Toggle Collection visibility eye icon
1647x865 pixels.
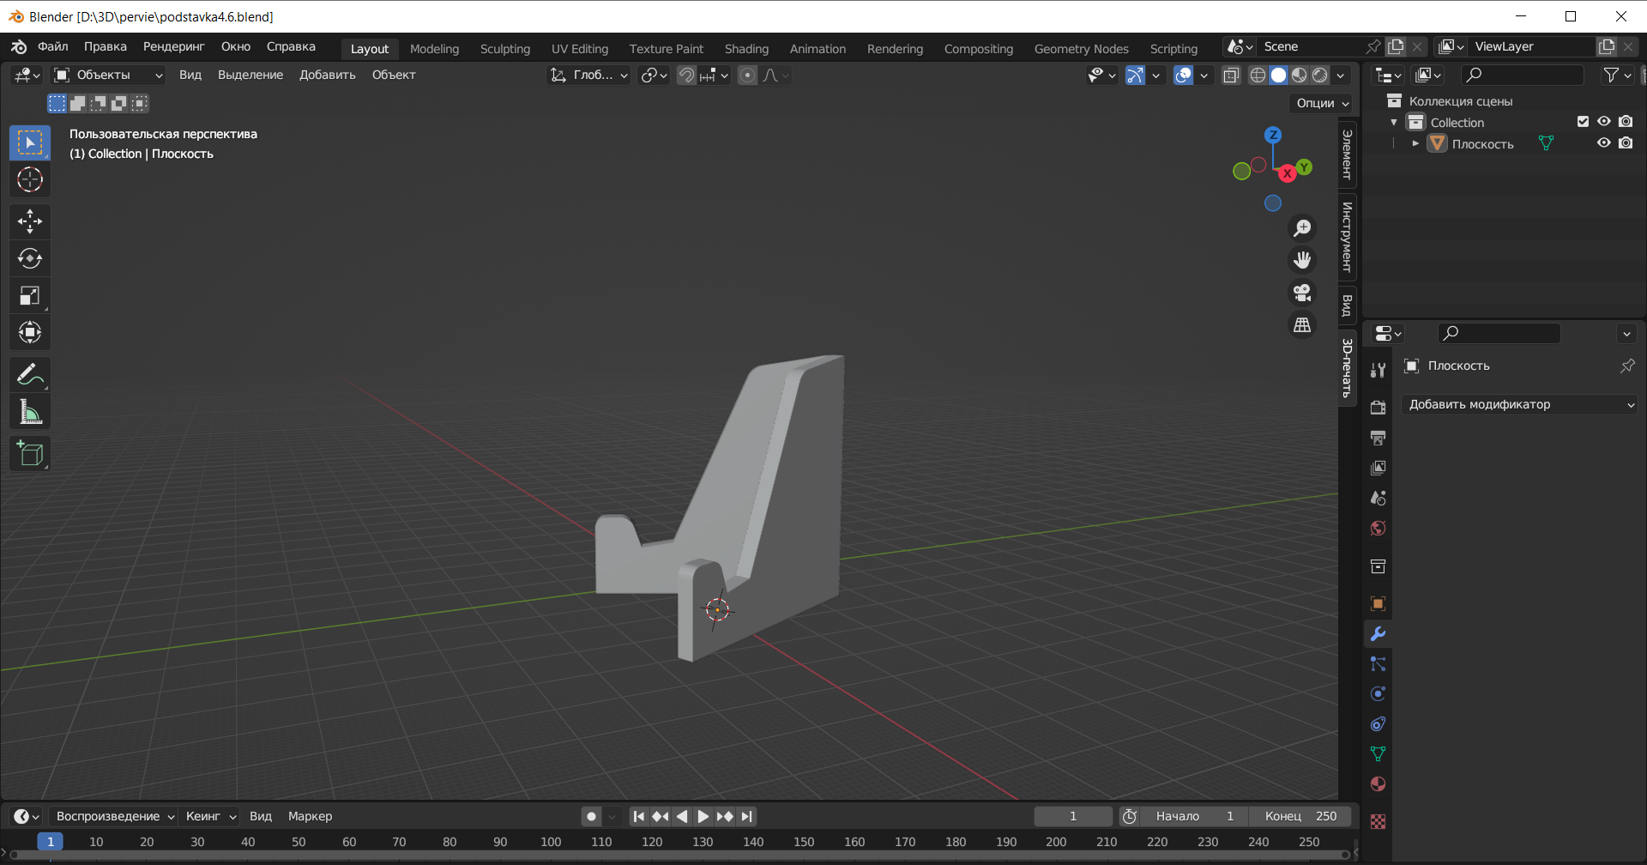(1603, 122)
